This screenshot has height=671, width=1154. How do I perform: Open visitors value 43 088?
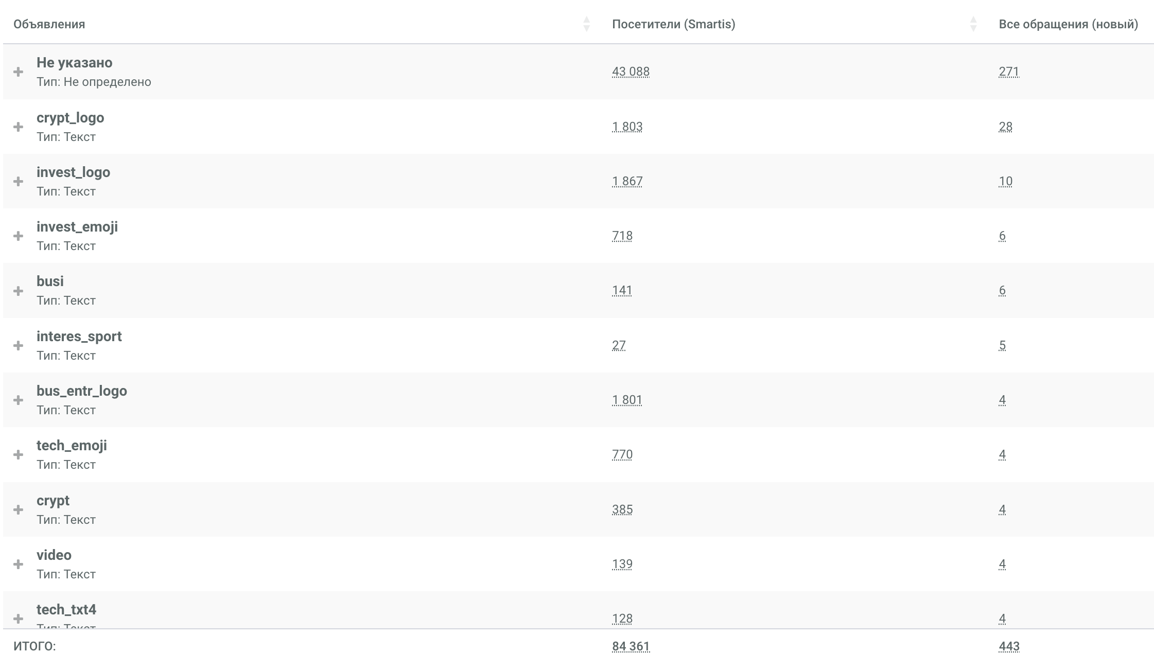(x=631, y=72)
